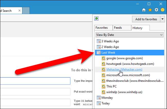
Task: Click site icon next to thewindowsclub
Action: click(104, 81)
